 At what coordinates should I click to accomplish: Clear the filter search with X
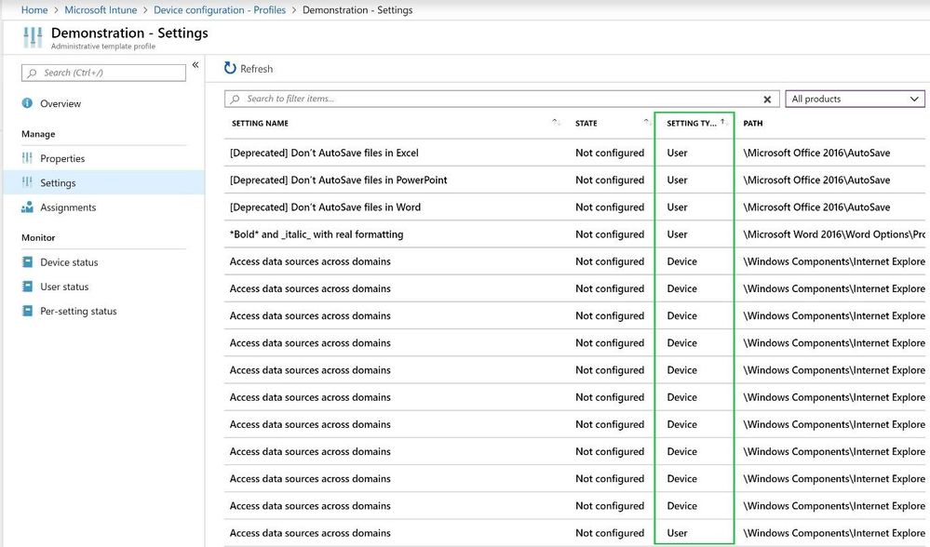[x=767, y=100]
